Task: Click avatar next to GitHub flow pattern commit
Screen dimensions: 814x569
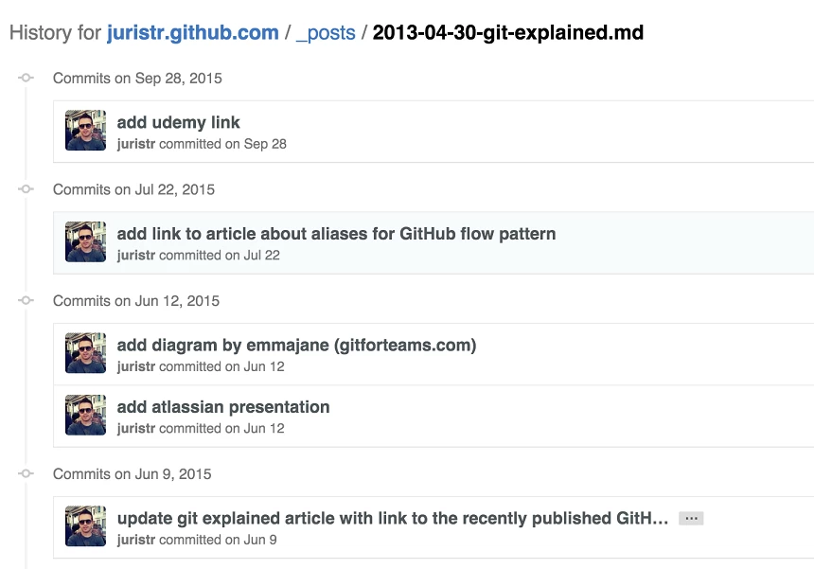Action: (x=85, y=242)
